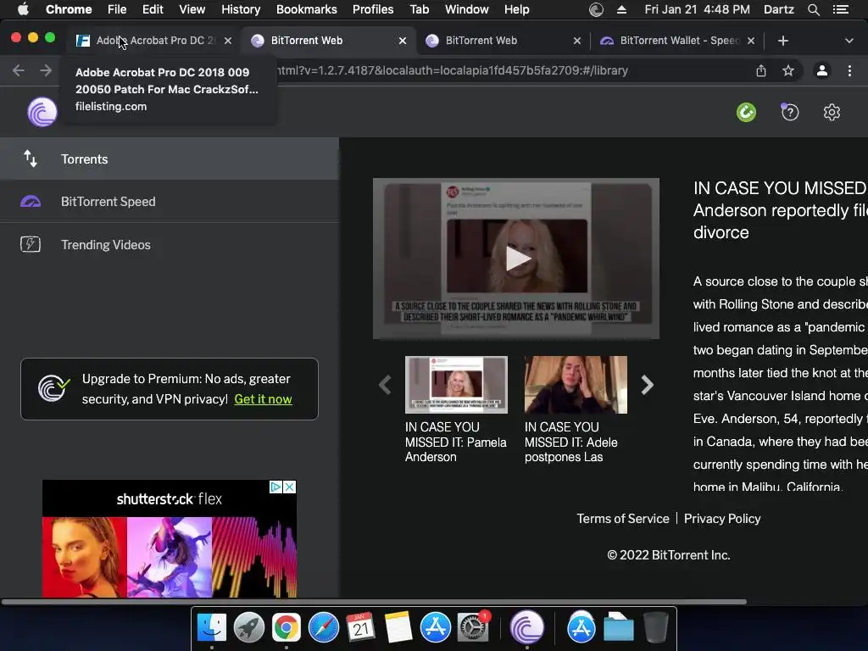Click the browser address bar URL
868x651 pixels.
(454, 70)
